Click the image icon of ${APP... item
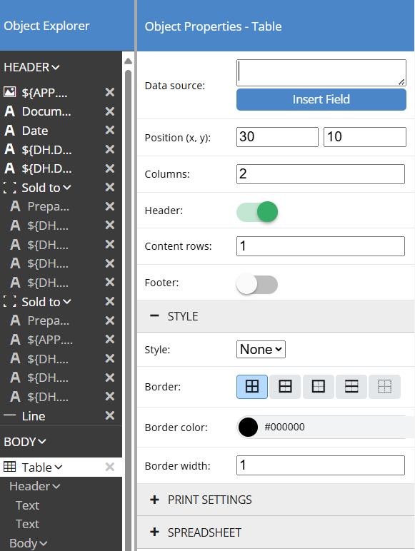The image size is (415, 551). point(9,92)
